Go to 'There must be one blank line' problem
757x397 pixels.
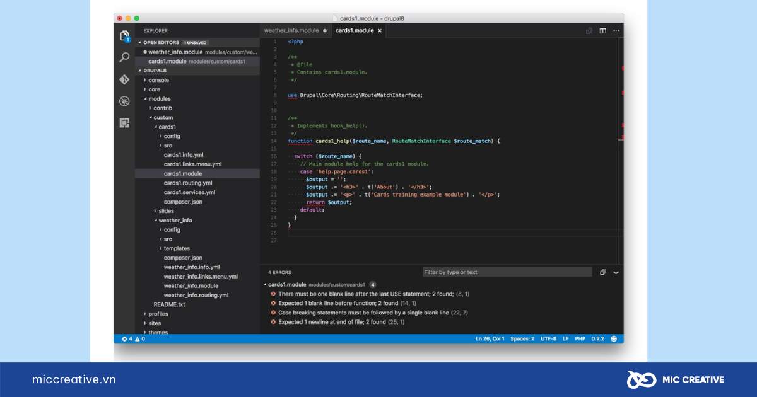pos(374,294)
